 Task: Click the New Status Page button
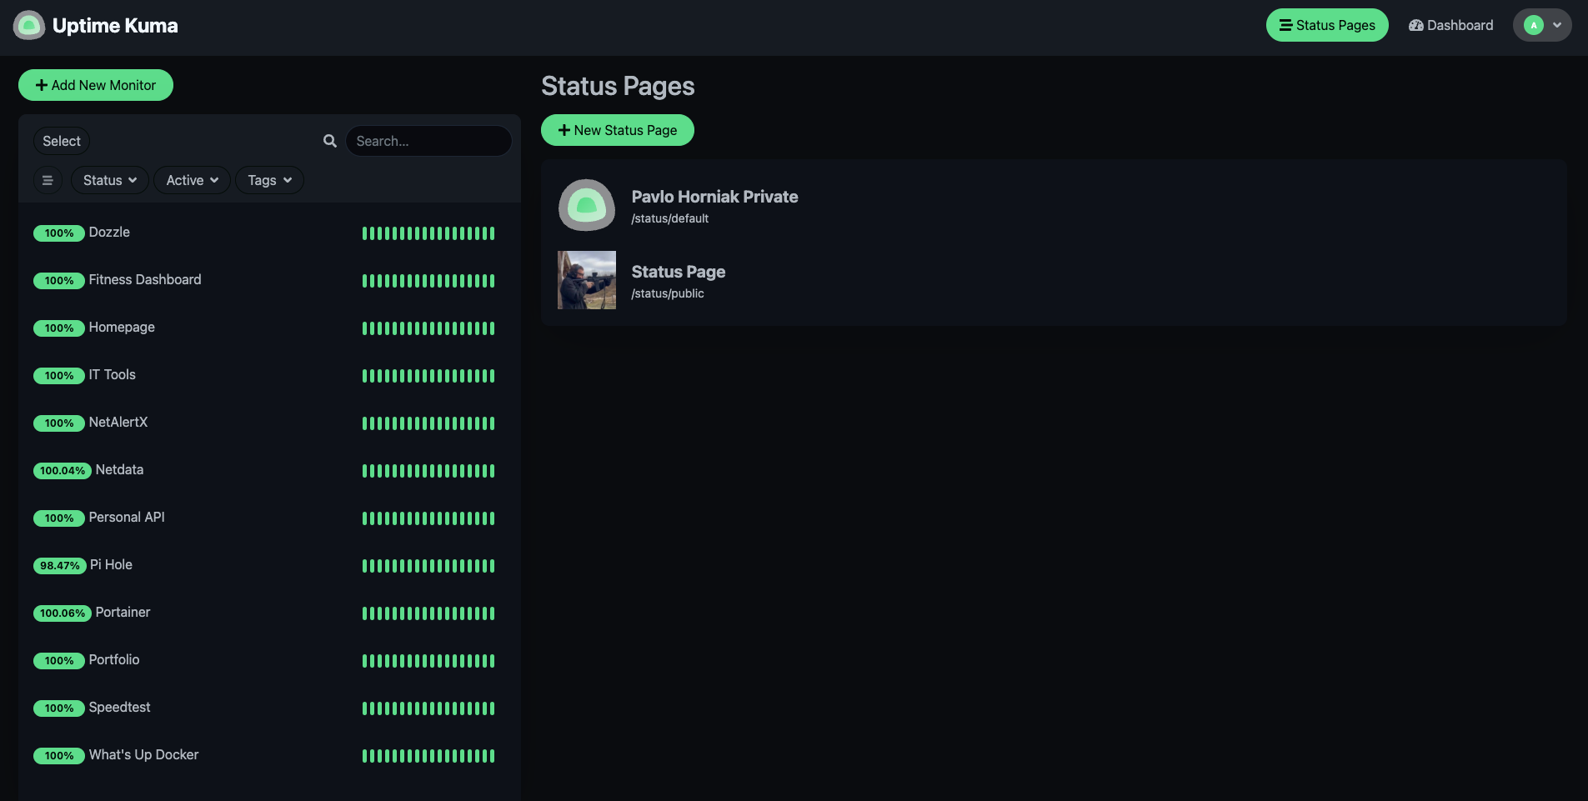(617, 130)
